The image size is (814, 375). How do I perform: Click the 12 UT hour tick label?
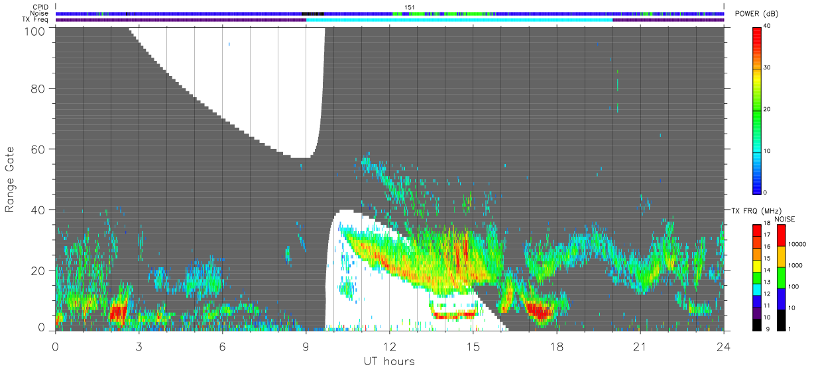coord(389,347)
